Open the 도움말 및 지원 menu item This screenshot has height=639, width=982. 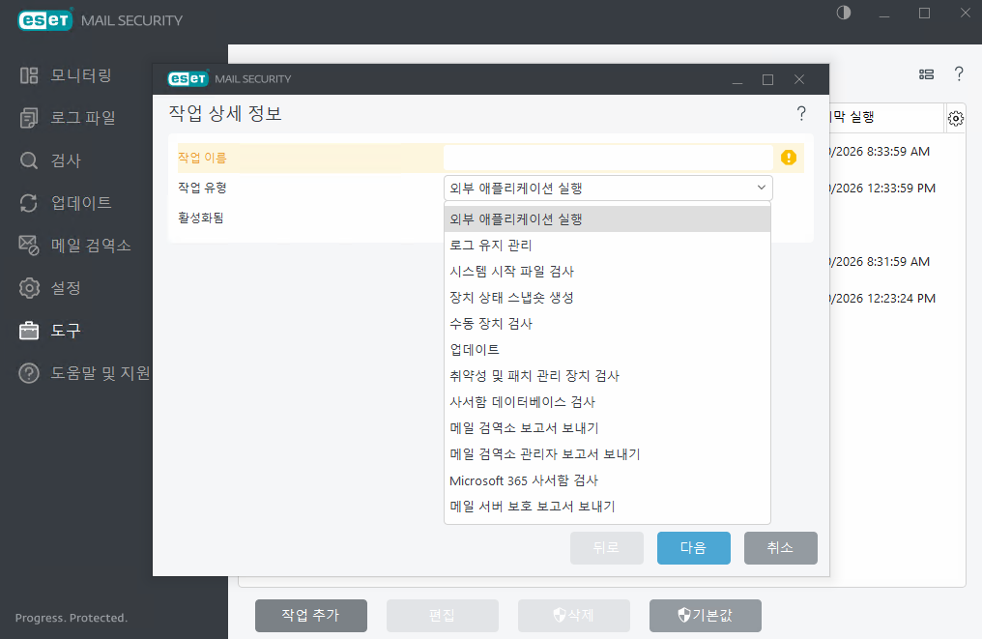101,373
